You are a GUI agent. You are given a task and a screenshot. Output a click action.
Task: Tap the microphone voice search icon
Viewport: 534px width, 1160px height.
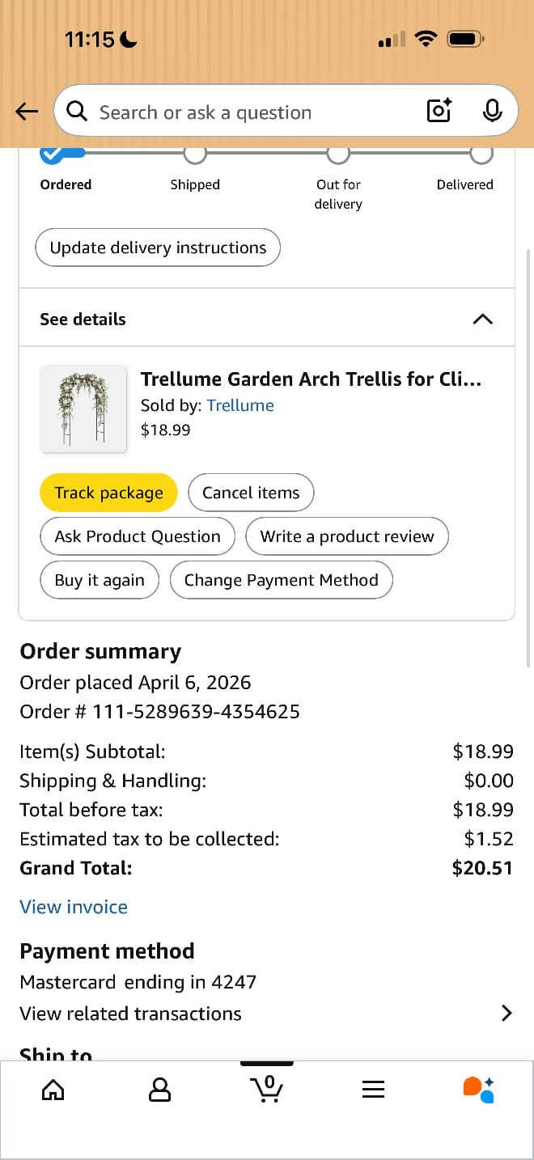click(492, 111)
